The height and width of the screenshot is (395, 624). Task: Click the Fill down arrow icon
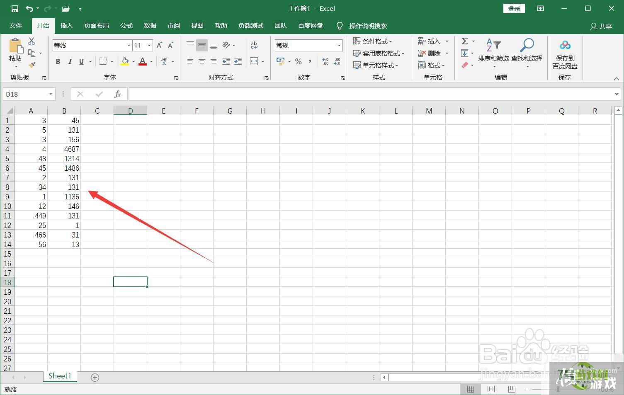pyautogui.click(x=465, y=53)
